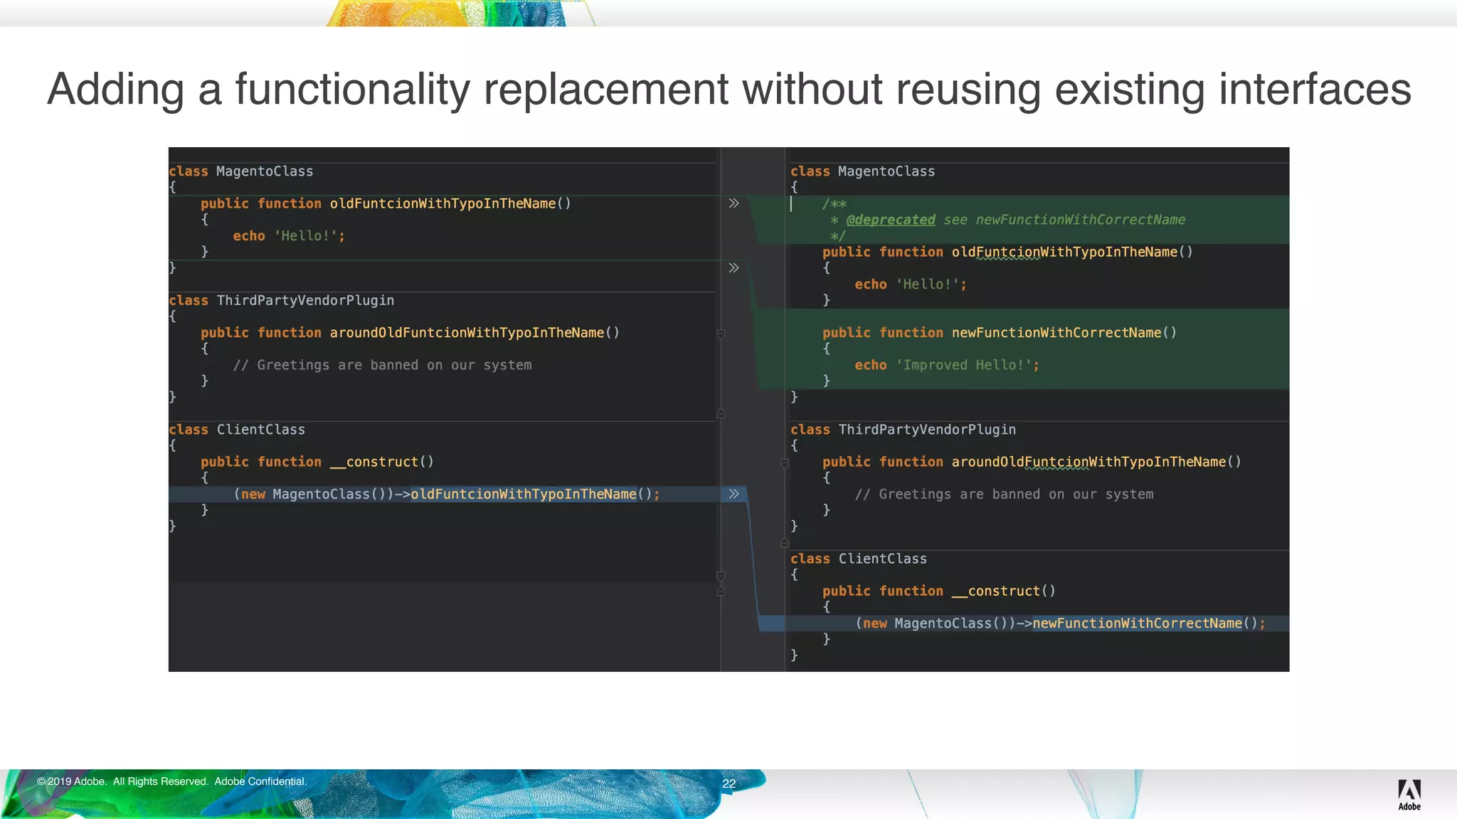
Task: Apply change arrow on highlighted new MagentoClass call line
Action: pos(733,494)
